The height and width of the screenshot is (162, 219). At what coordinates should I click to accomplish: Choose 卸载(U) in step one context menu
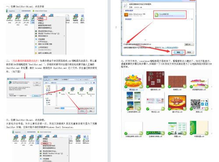click(41, 23)
